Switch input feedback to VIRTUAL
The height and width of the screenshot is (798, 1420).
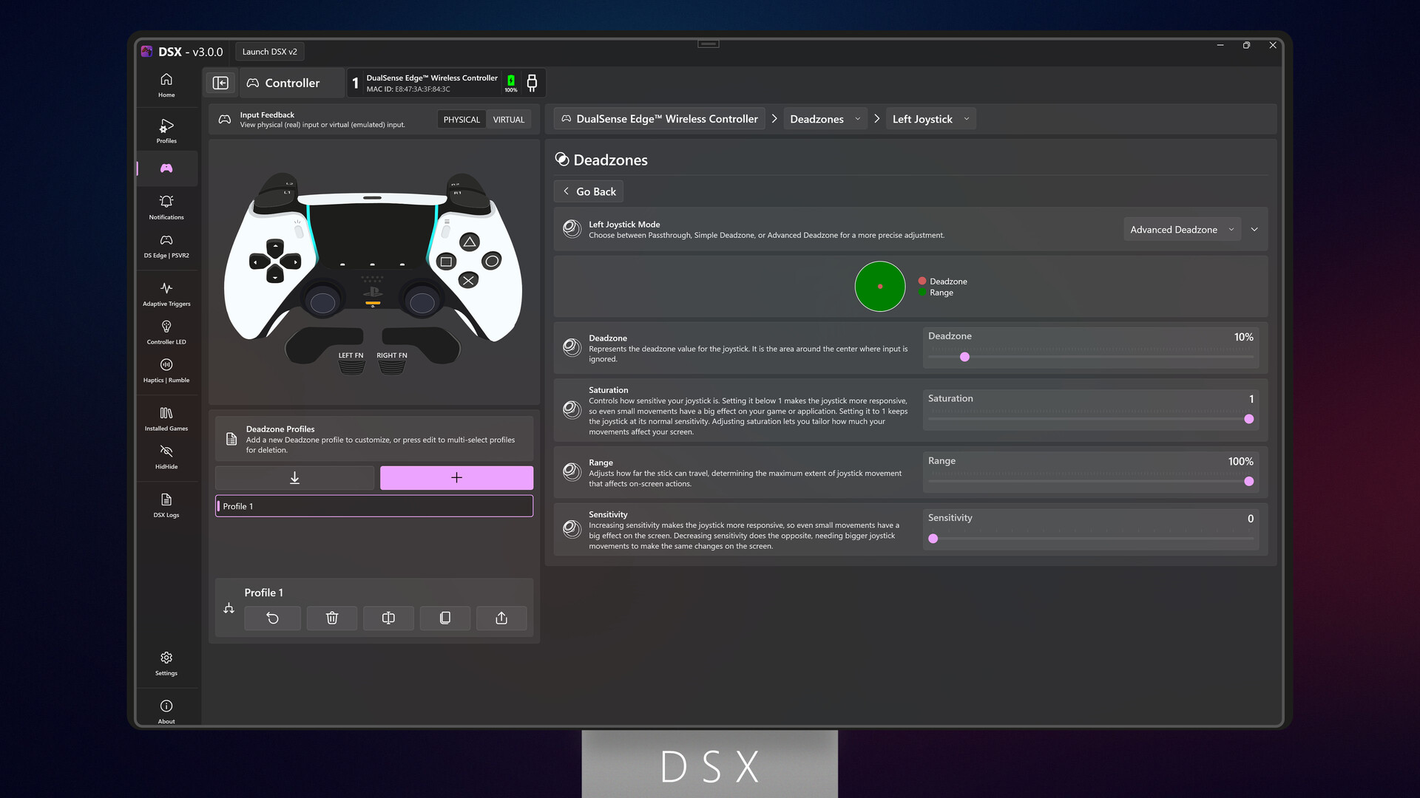(508, 119)
